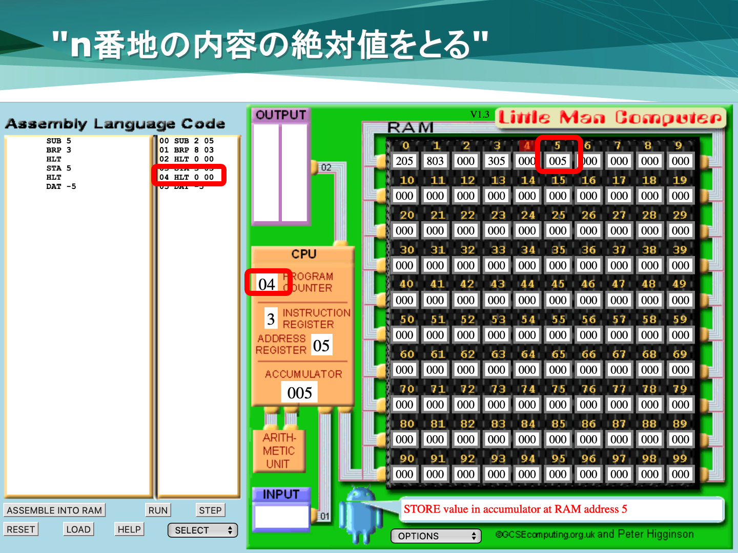Click RAM address 5 value 005
Viewport: 738px width, 553px height.
[x=558, y=161]
